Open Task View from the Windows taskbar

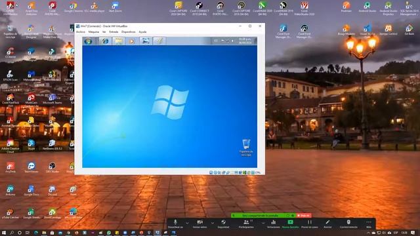click(x=28, y=233)
